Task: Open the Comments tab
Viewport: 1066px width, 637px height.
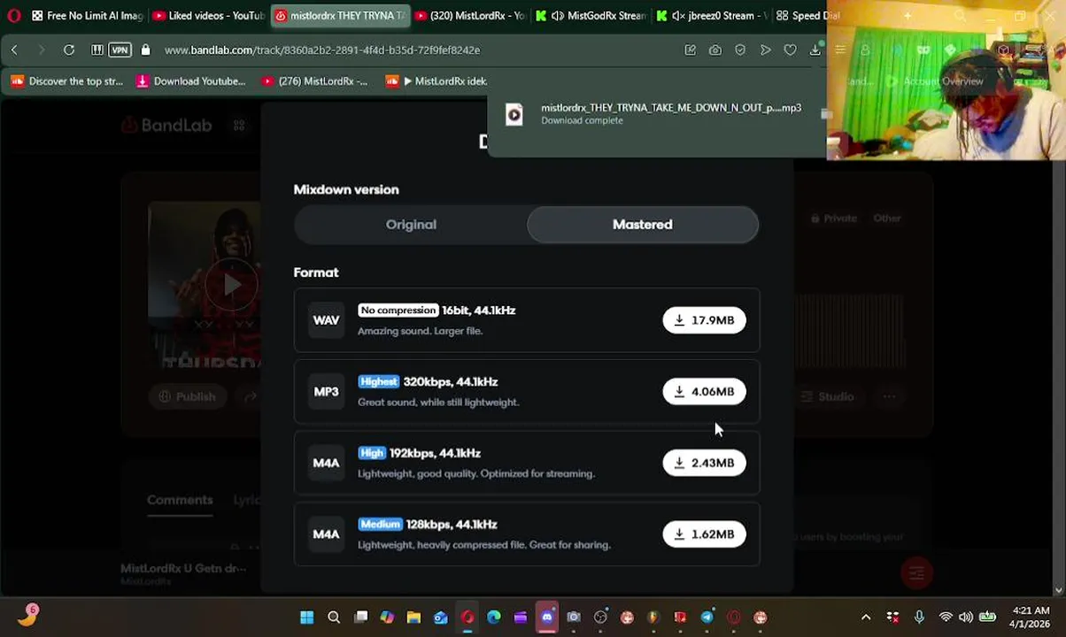Action: (180, 500)
